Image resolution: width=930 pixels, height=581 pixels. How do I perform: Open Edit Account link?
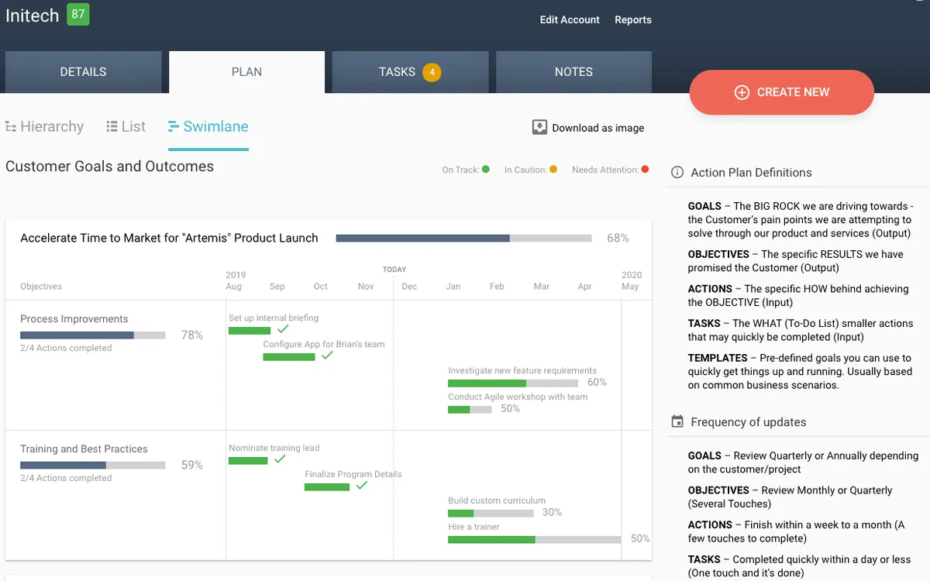tap(570, 19)
